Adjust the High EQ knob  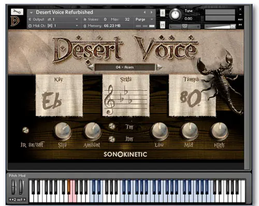tap(219, 131)
